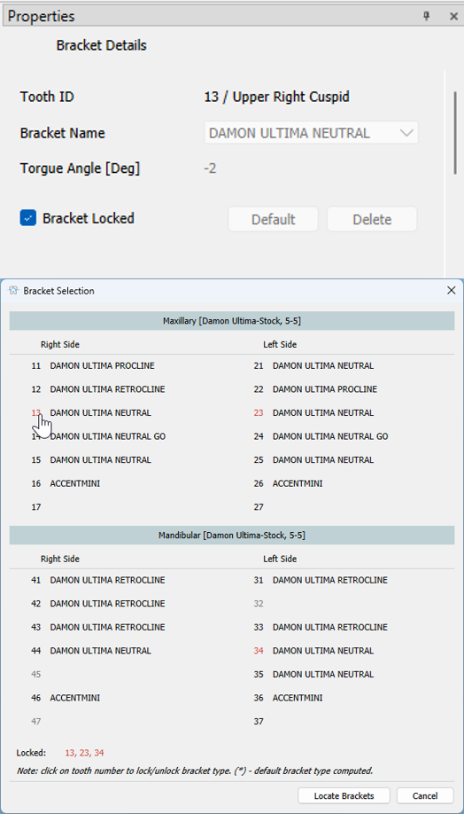The height and width of the screenshot is (814, 464).
Task: Unlock tooth number 34 bracket
Action: pyautogui.click(x=259, y=651)
